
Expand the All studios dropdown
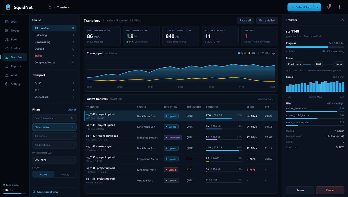[54, 136]
